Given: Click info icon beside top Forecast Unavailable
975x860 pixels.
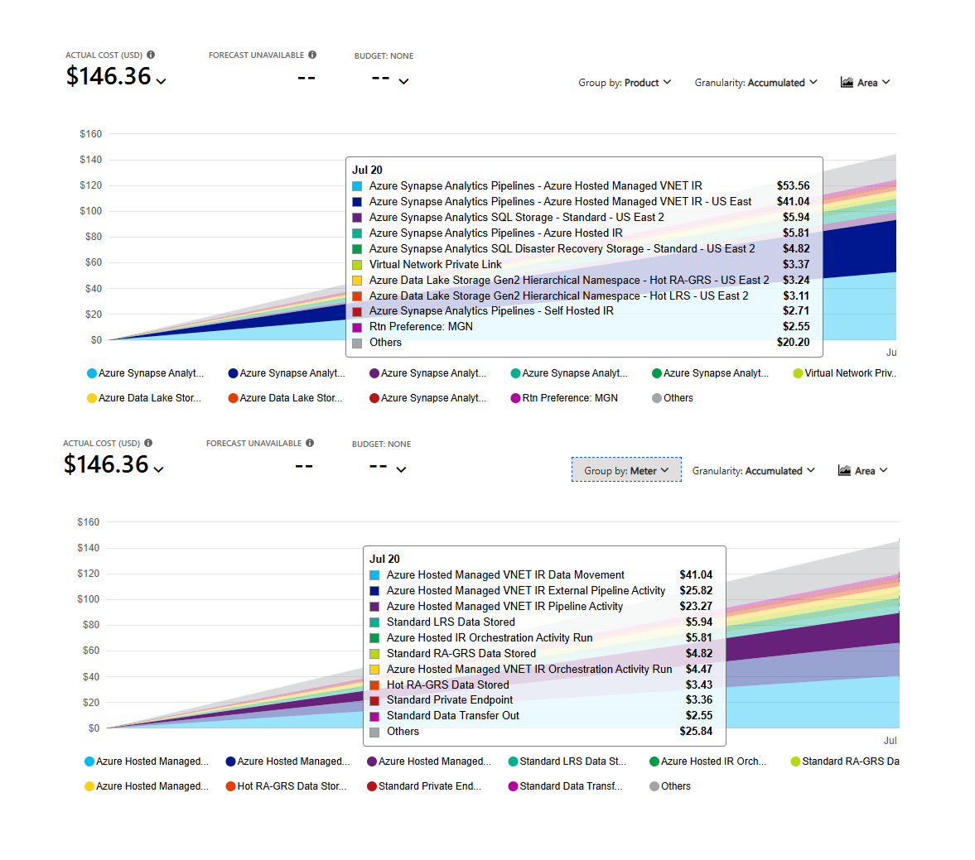Looking at the screenshot, I should click(312, 55).
